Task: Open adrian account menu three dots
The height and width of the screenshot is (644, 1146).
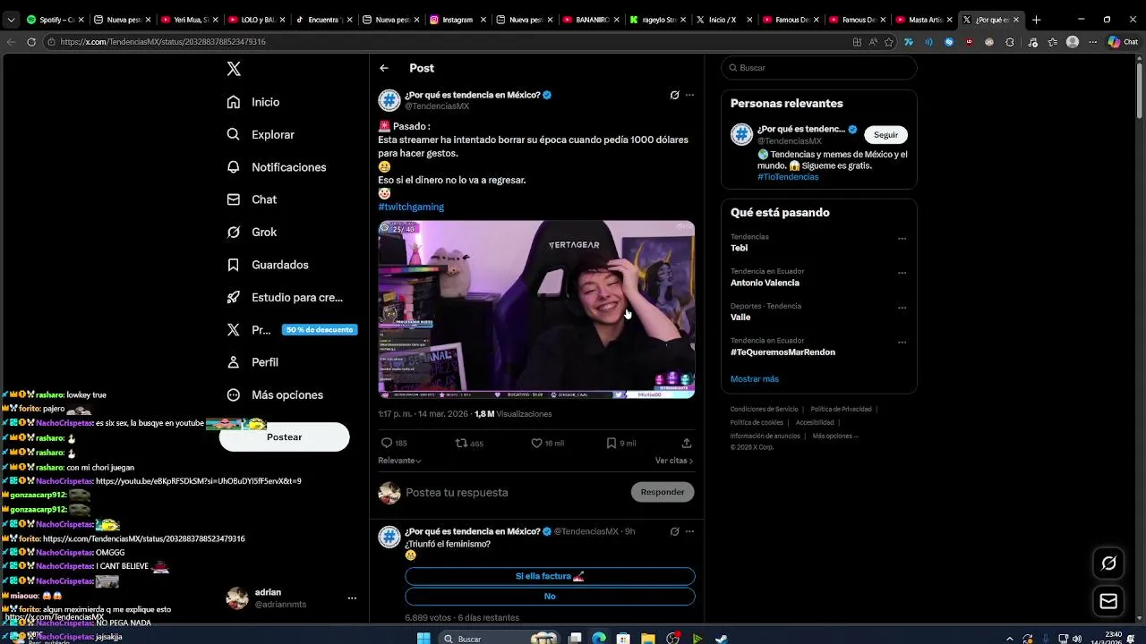Action: [x=352, y=598]
